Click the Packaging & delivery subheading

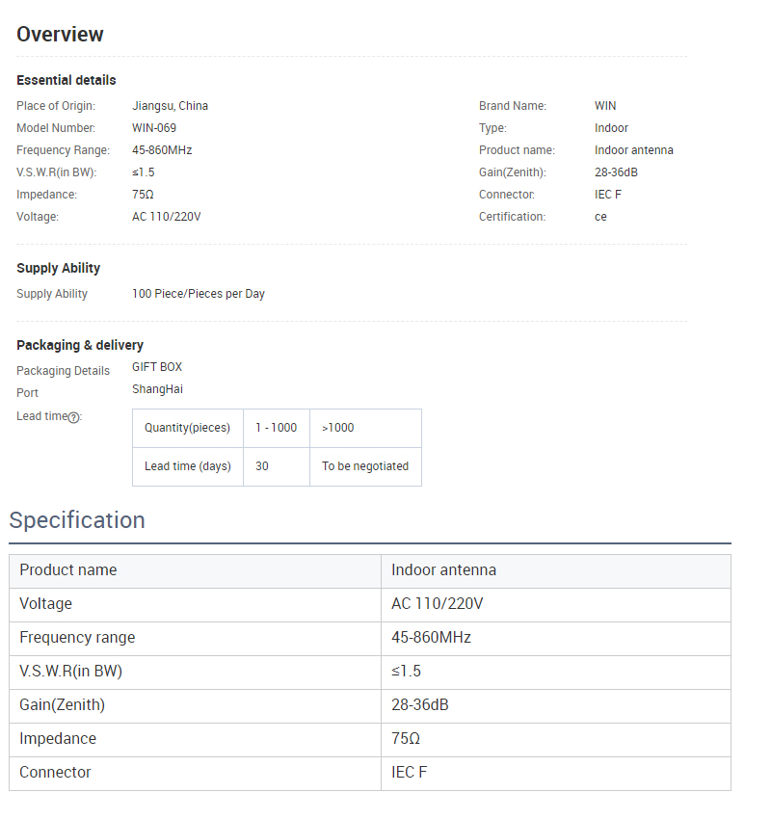(x=80, y=345)
